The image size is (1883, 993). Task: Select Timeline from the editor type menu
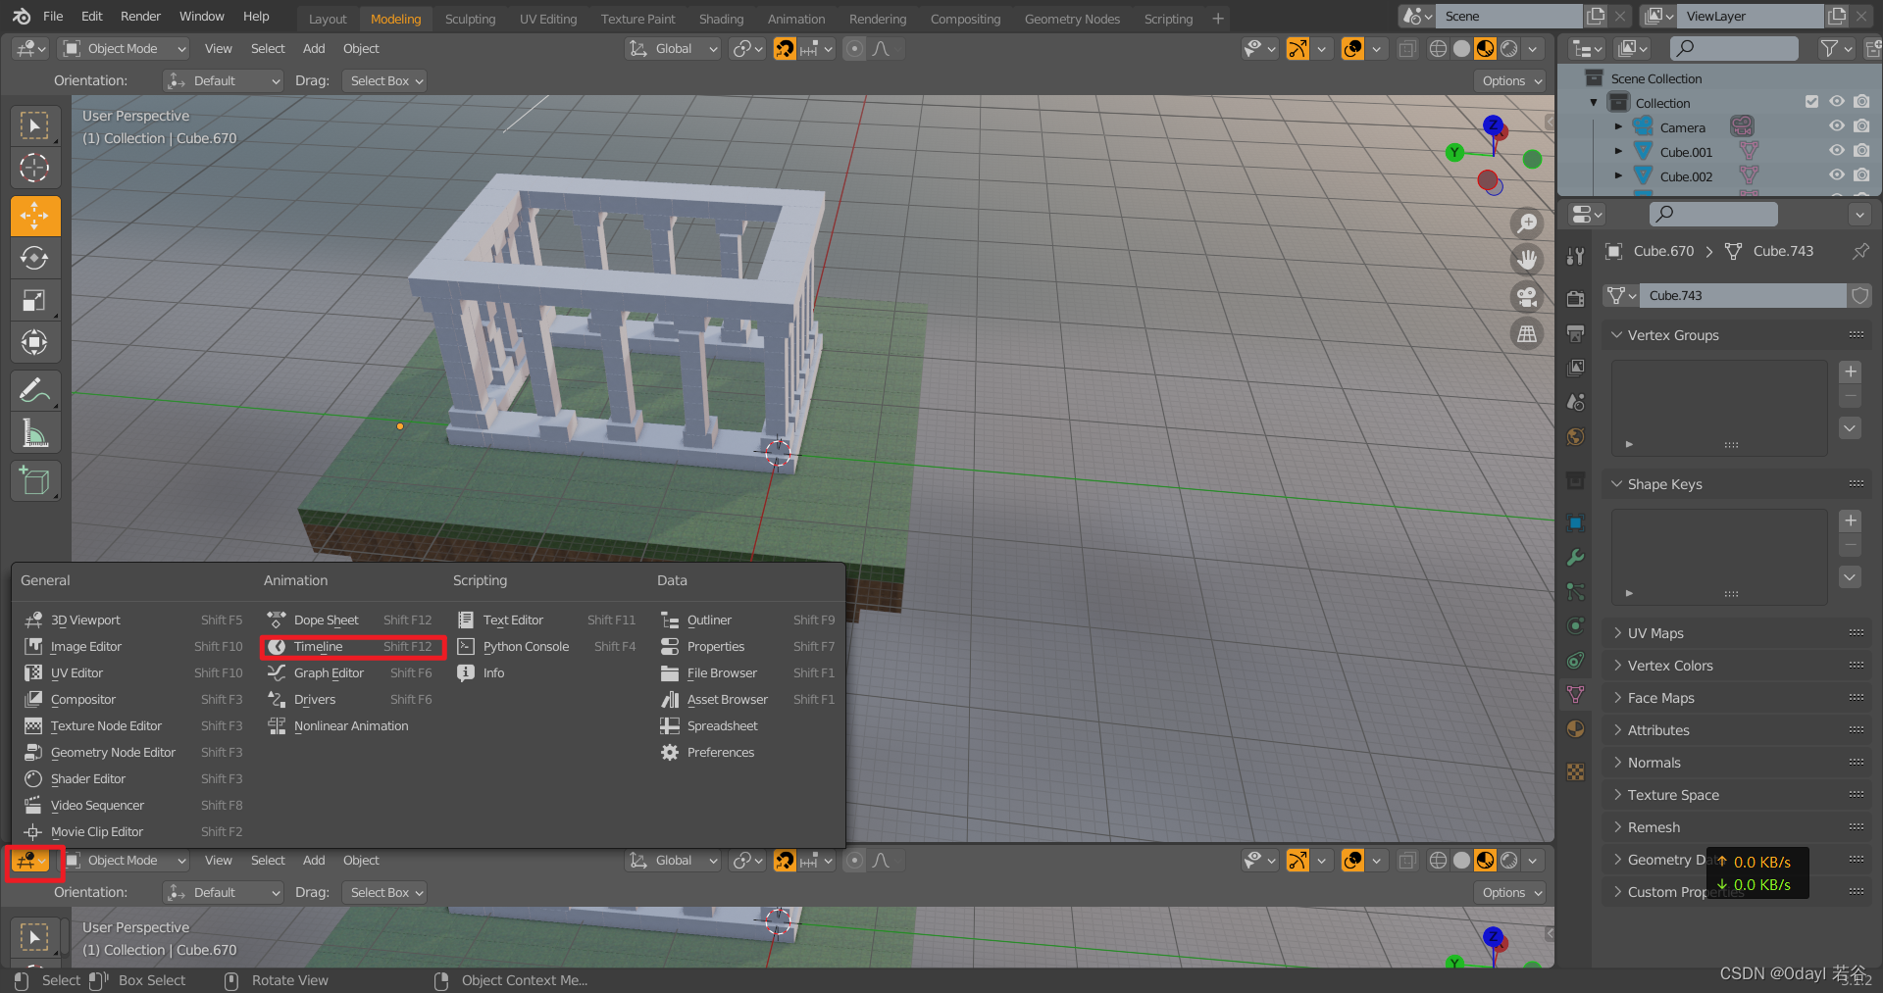pyautogui.click(x=320, y=646)
